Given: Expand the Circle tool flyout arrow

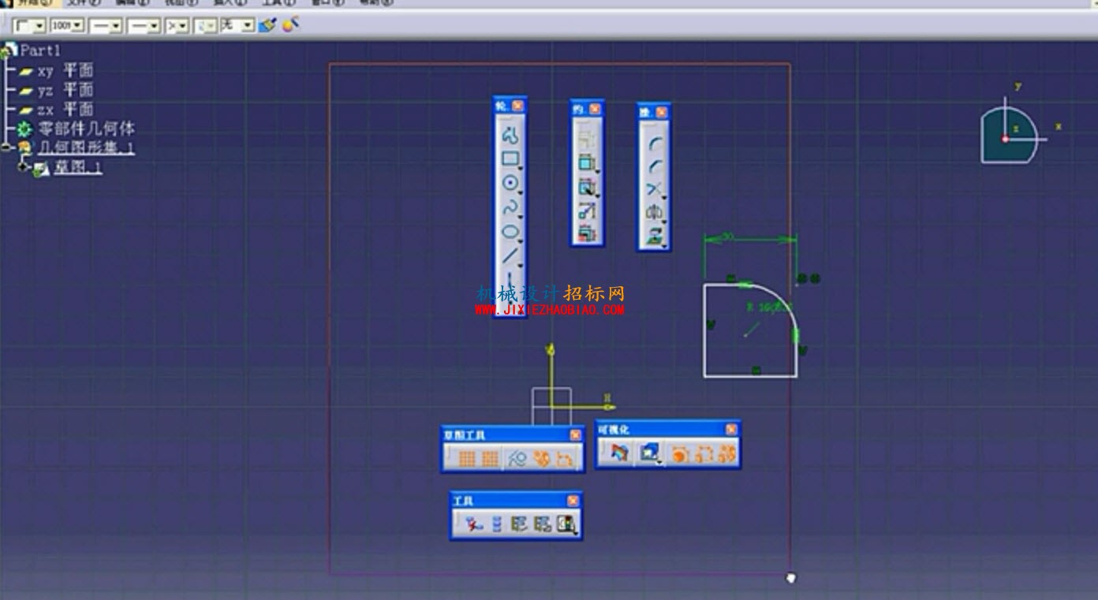Looking at the screenshot, I should point(521,192).
